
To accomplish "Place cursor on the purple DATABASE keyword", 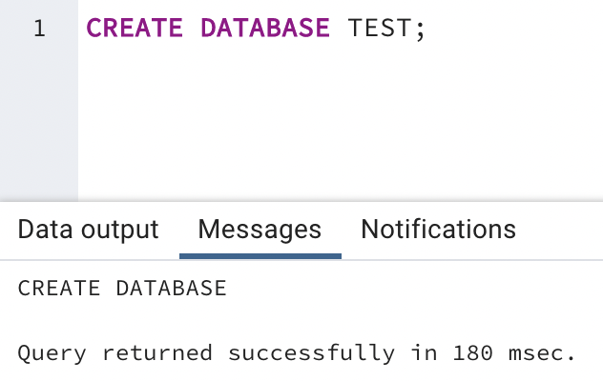I will tap(265, 28).
